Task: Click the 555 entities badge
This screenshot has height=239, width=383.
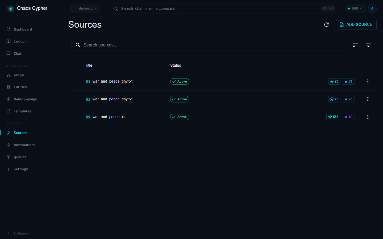Action: [333, 117]
